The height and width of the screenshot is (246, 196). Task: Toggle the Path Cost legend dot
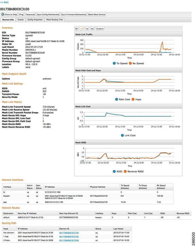(x=116, y=99)
